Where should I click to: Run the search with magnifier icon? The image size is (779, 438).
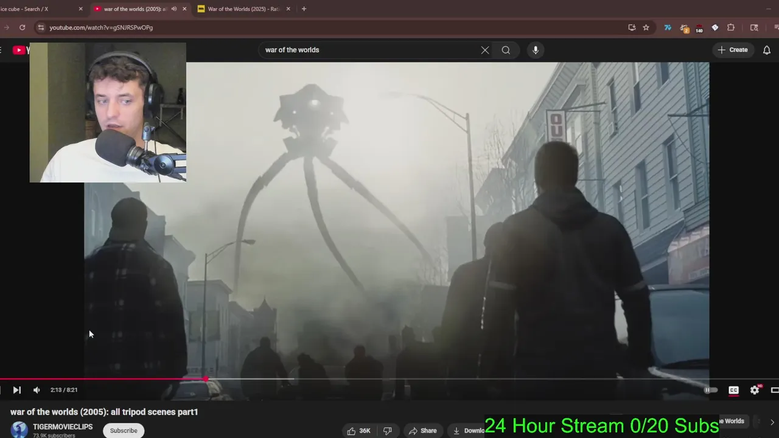pos(506,50)
